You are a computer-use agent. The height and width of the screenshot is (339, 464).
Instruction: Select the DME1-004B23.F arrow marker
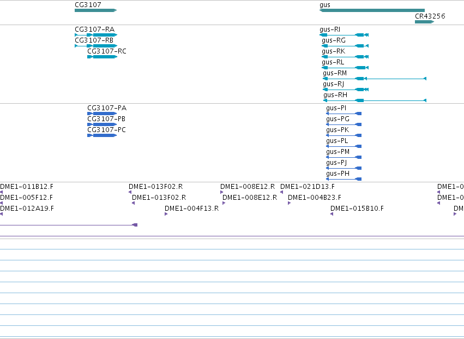(x=290, y=203)
